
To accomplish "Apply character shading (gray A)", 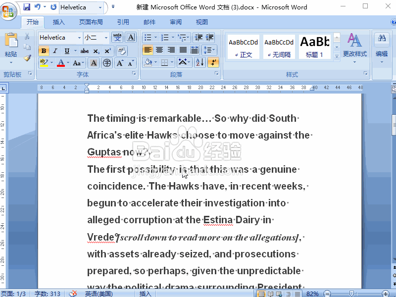I will 94,63.
